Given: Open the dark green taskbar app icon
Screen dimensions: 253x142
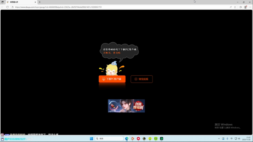Looking at the screenshot, I should point(162,139).
